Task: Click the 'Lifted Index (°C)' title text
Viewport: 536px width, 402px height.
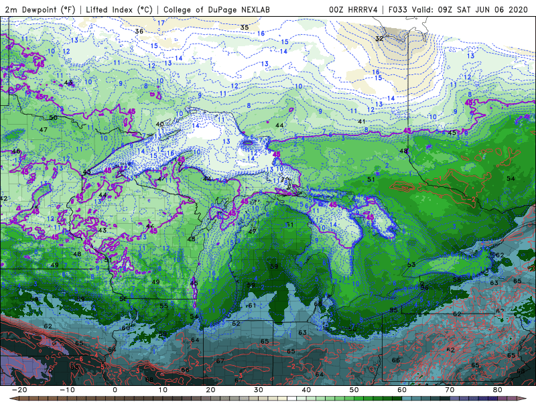Action: [119, 9]
